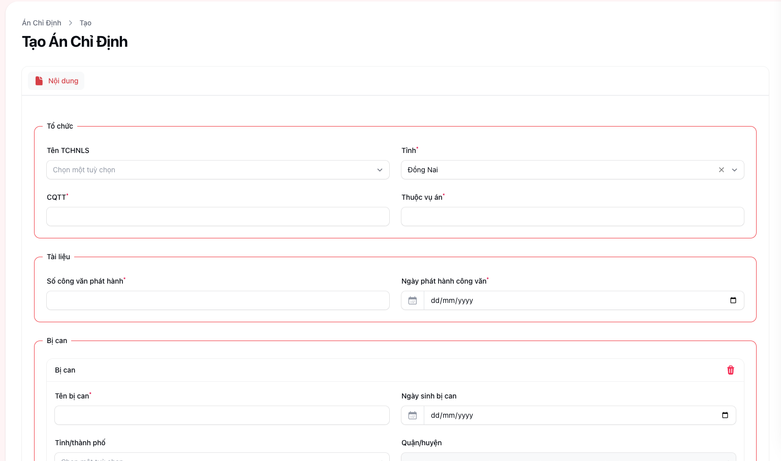The height and width of the screenshot is (461, 781).
Task: Open date picker for Ngày phát hành công văn
Action: [x=733, y=300]
